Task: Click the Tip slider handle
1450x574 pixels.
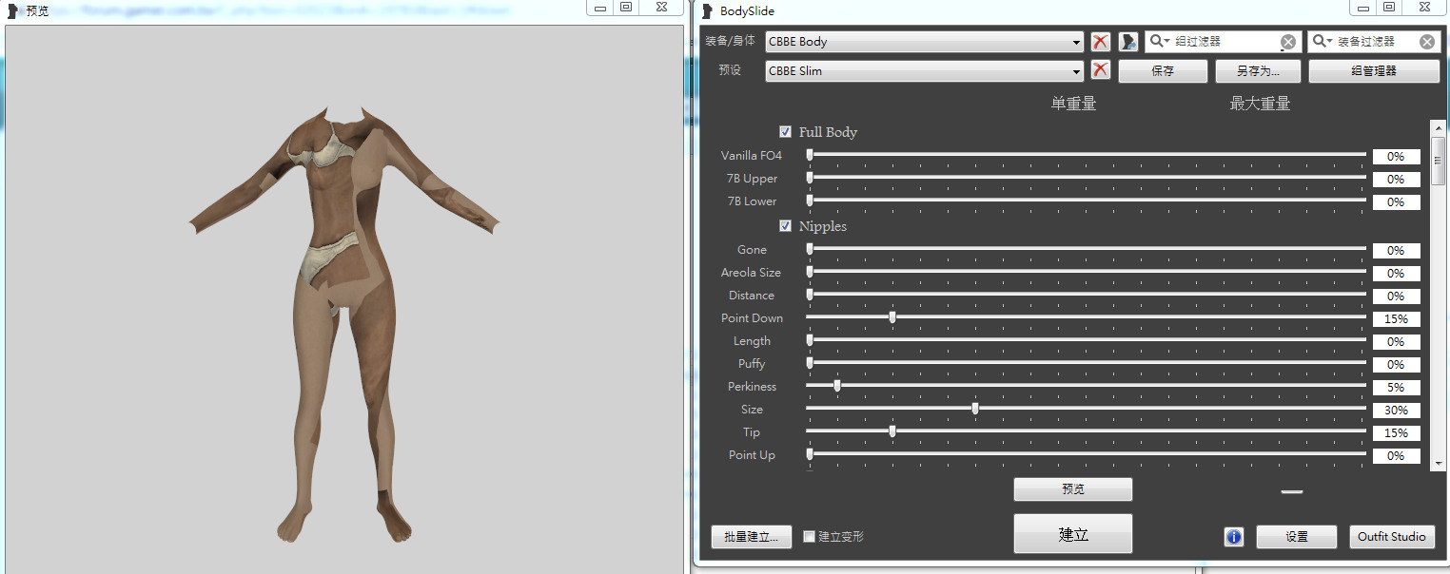Action: tap(892, 431)
